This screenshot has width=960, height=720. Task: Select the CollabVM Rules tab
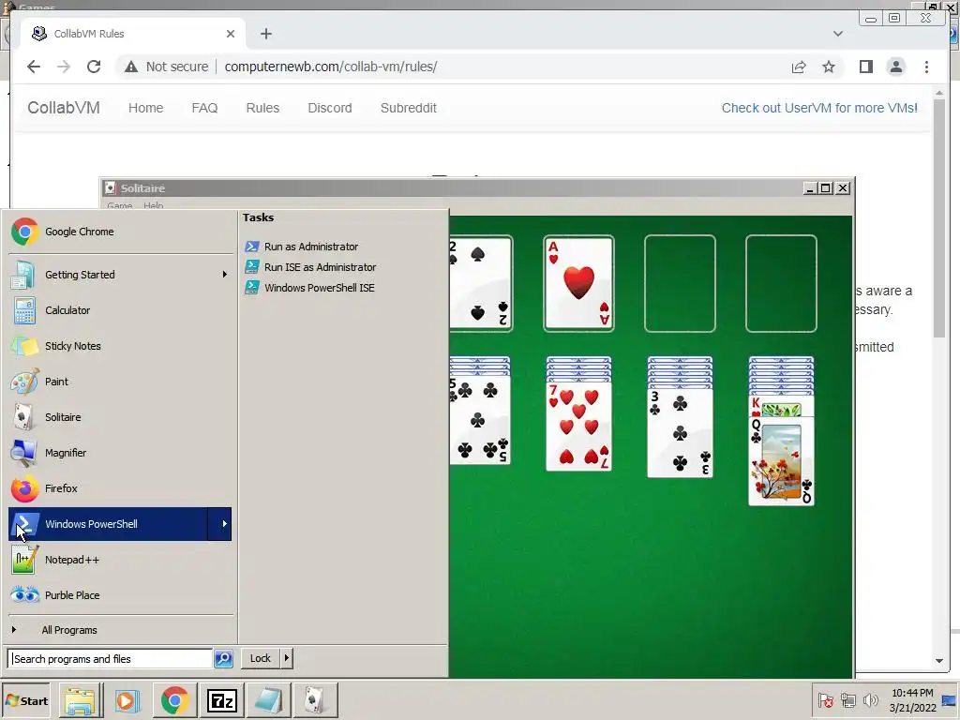click(x=131, y=34)
